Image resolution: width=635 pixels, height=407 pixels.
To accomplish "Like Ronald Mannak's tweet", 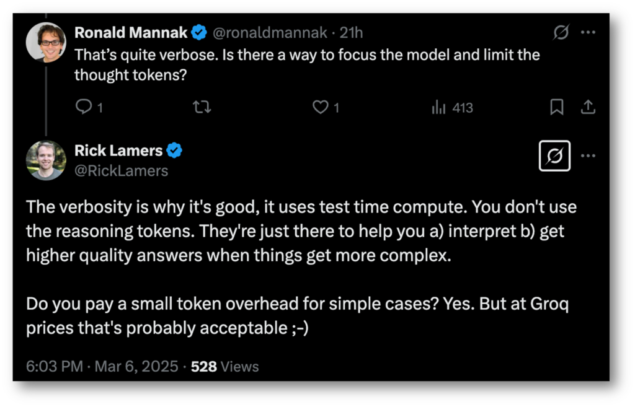I will tap(321, 107).
